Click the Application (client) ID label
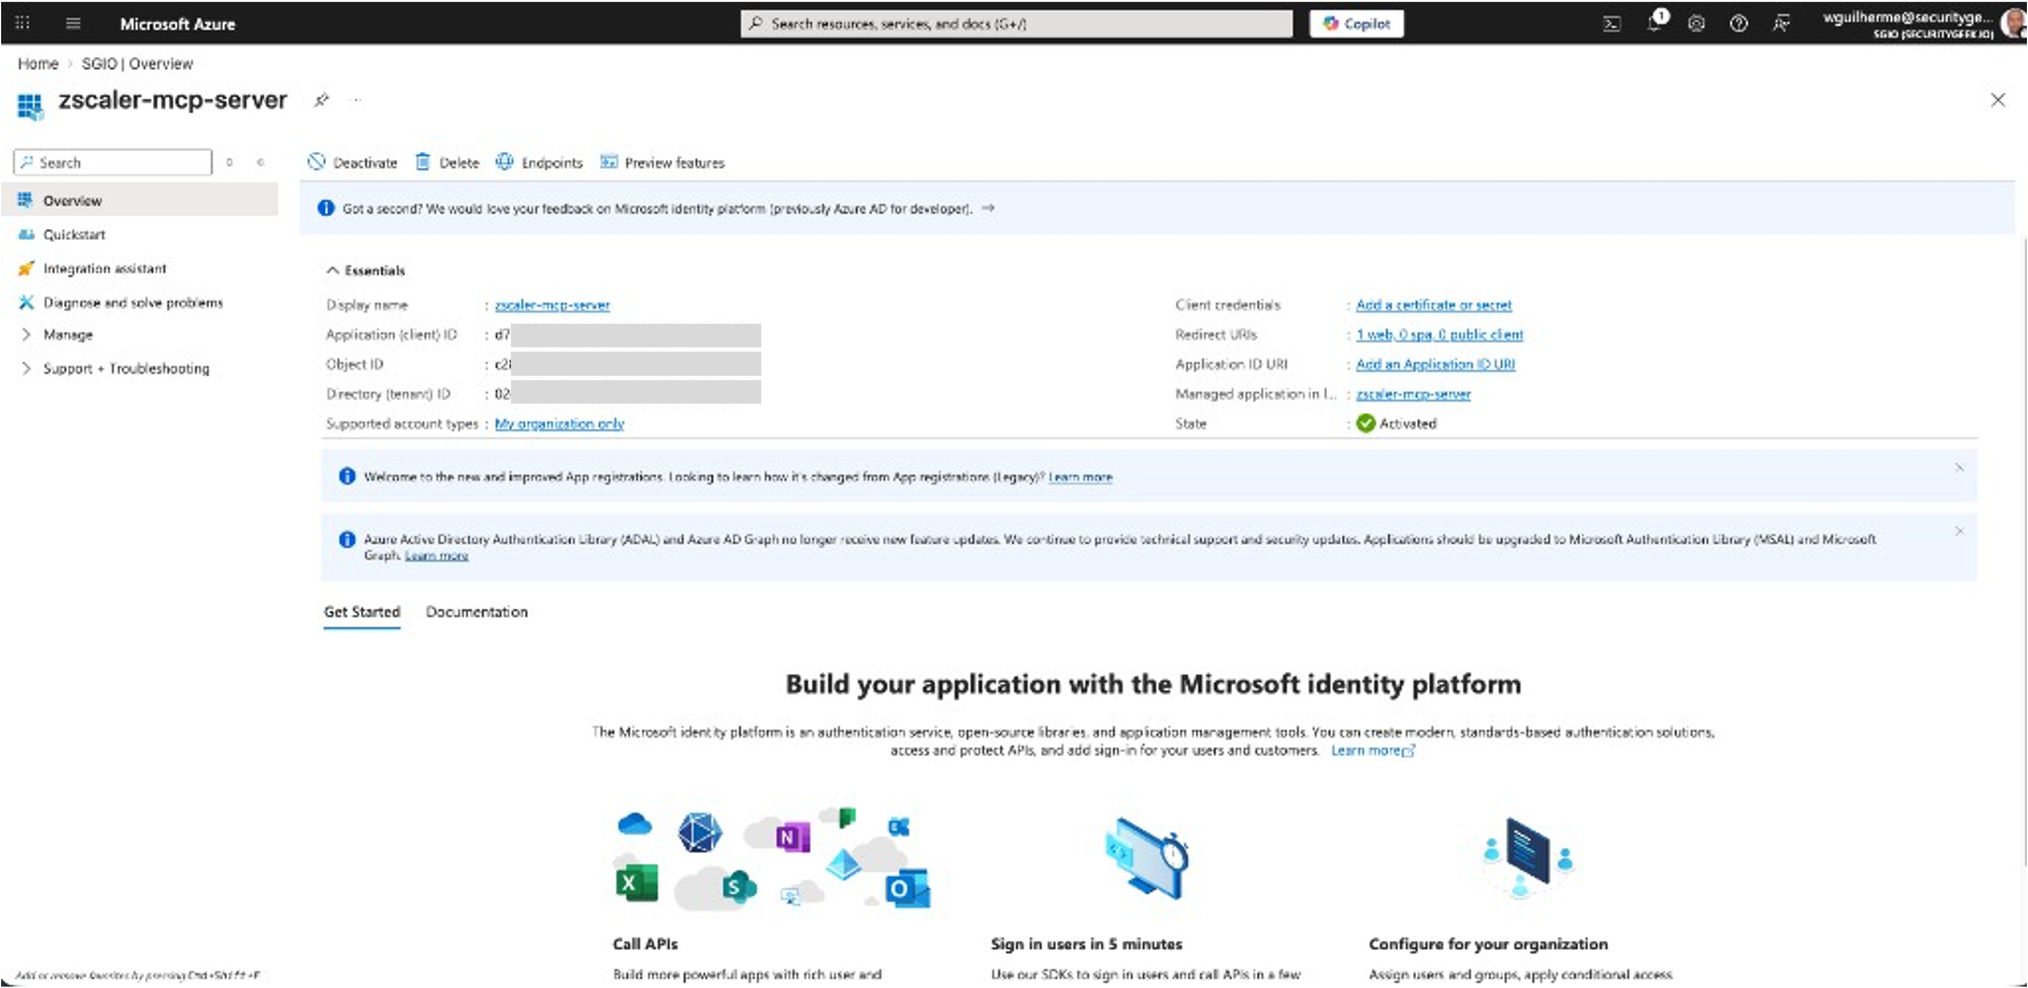Screen dimensions: 2028x988 391,334
